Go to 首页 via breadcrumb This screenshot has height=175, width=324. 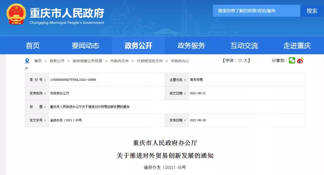click(38, 60)
